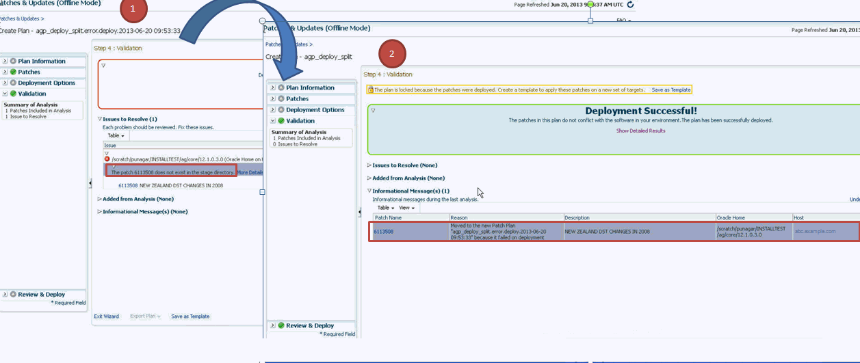
Task: Collapse the red-bordered result panel in window 1
Action: 103,65
